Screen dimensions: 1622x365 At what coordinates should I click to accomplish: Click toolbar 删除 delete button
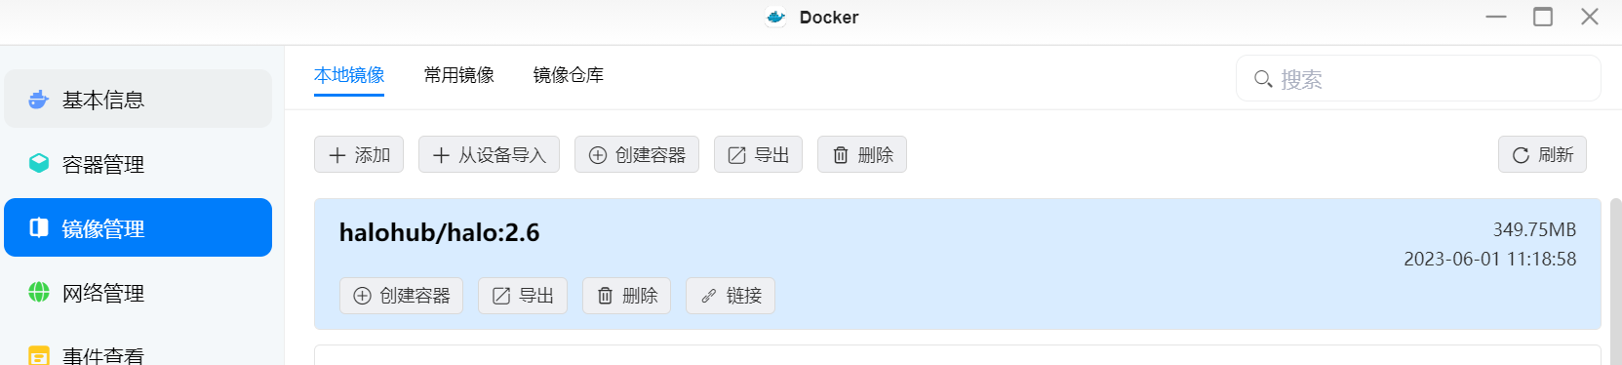[x=862, y=154]
